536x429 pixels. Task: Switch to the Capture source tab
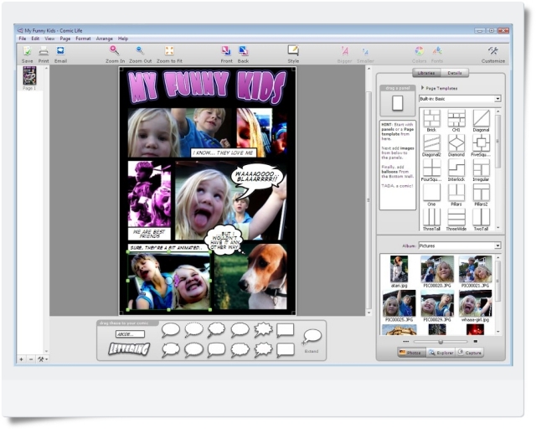click(x=470, y=353)
